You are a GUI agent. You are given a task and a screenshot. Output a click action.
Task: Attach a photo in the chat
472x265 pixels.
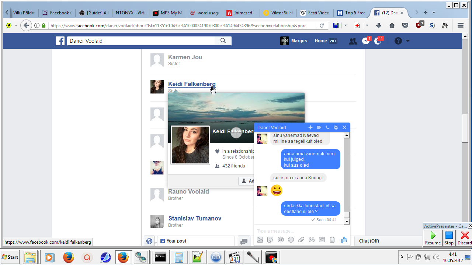pos(260,240)
